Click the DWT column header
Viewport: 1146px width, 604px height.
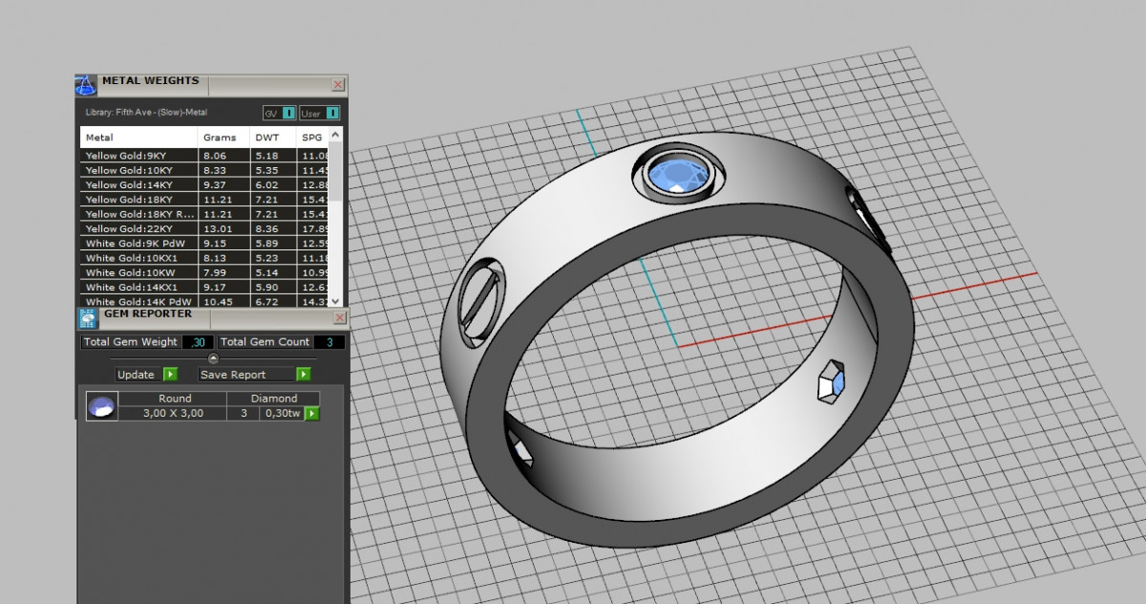point(265,138)
